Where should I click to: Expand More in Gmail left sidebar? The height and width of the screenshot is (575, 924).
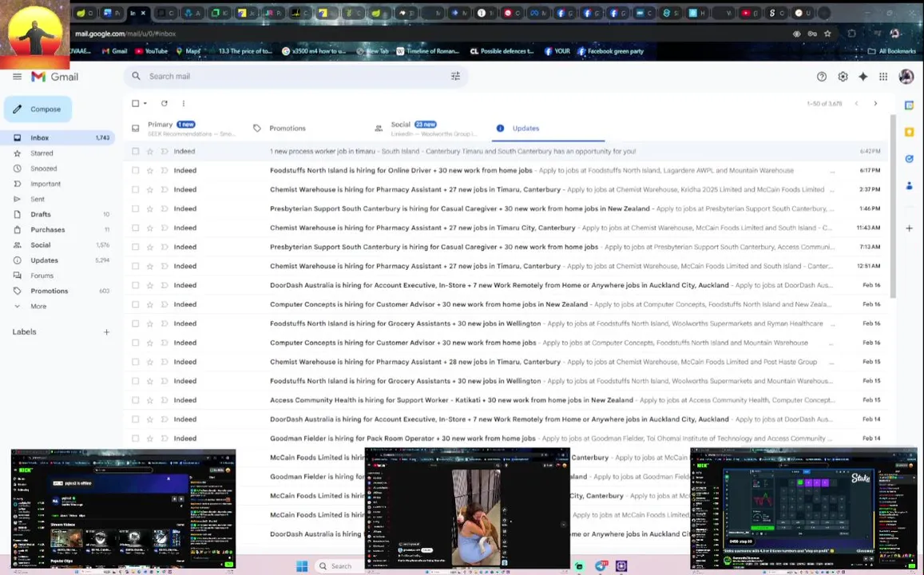click(38, 307)
